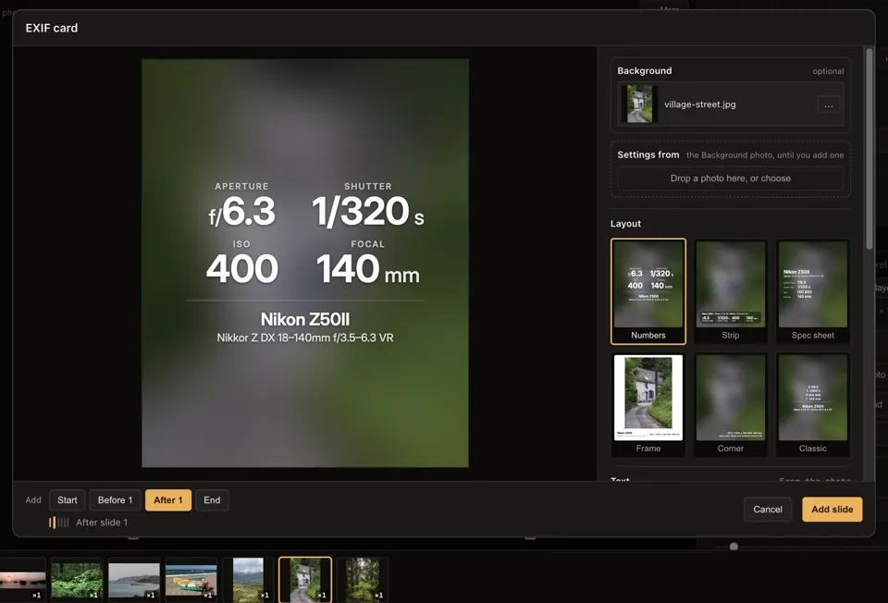The width and height of the screenshot is (888, 603).
Task: Click the Add slide button
Action: [832, 509]
